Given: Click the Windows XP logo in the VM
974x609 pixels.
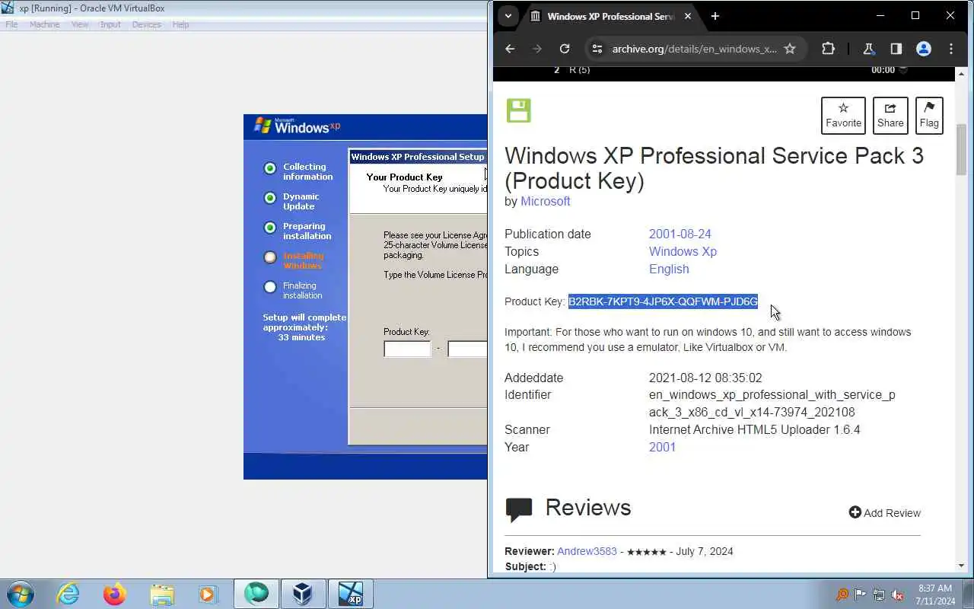Looking at the screenshot, I should pyautogui.click(x=297, y=126).
